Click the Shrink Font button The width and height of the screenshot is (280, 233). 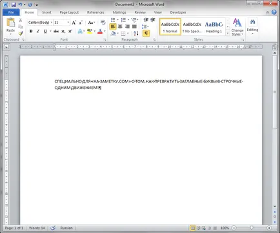click(81, 23)
